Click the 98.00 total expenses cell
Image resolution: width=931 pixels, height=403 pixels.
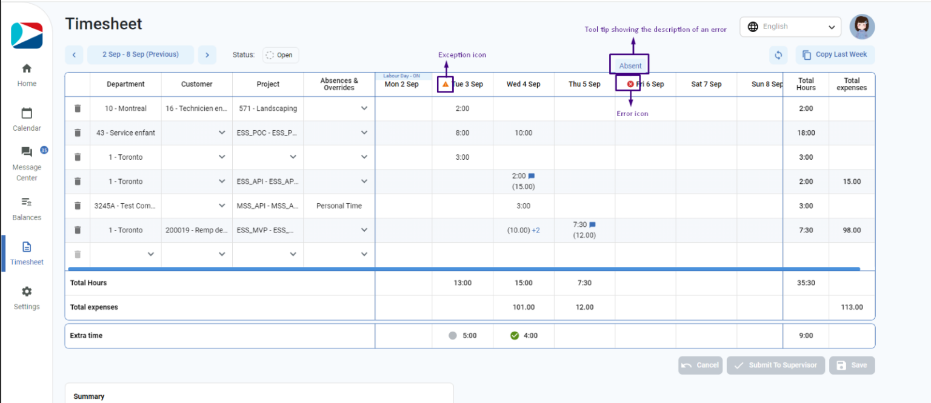852,230
